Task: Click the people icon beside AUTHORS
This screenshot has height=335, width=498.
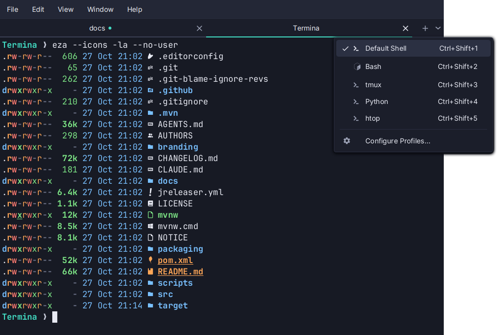Action: coord(150,135)
